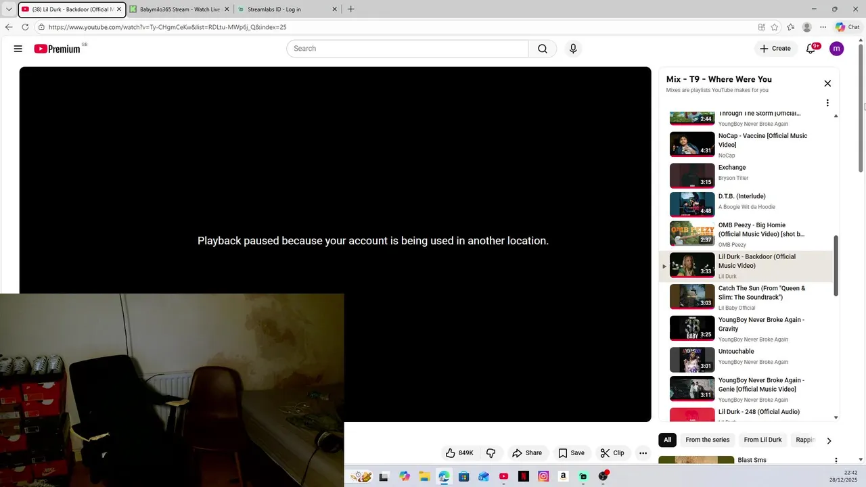Open the Mix playlist options menu
This screenshot has width=866, height=487.
(x=827, y=103)
